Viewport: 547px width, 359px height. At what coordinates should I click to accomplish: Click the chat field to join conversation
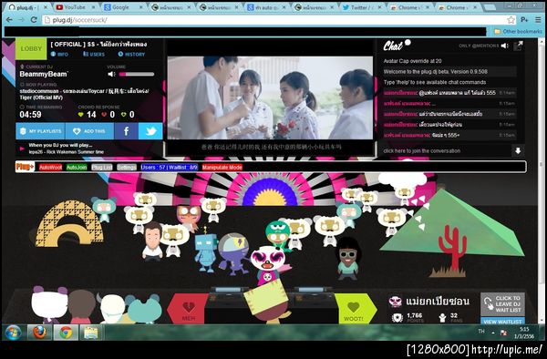click(x=447, y=151)
